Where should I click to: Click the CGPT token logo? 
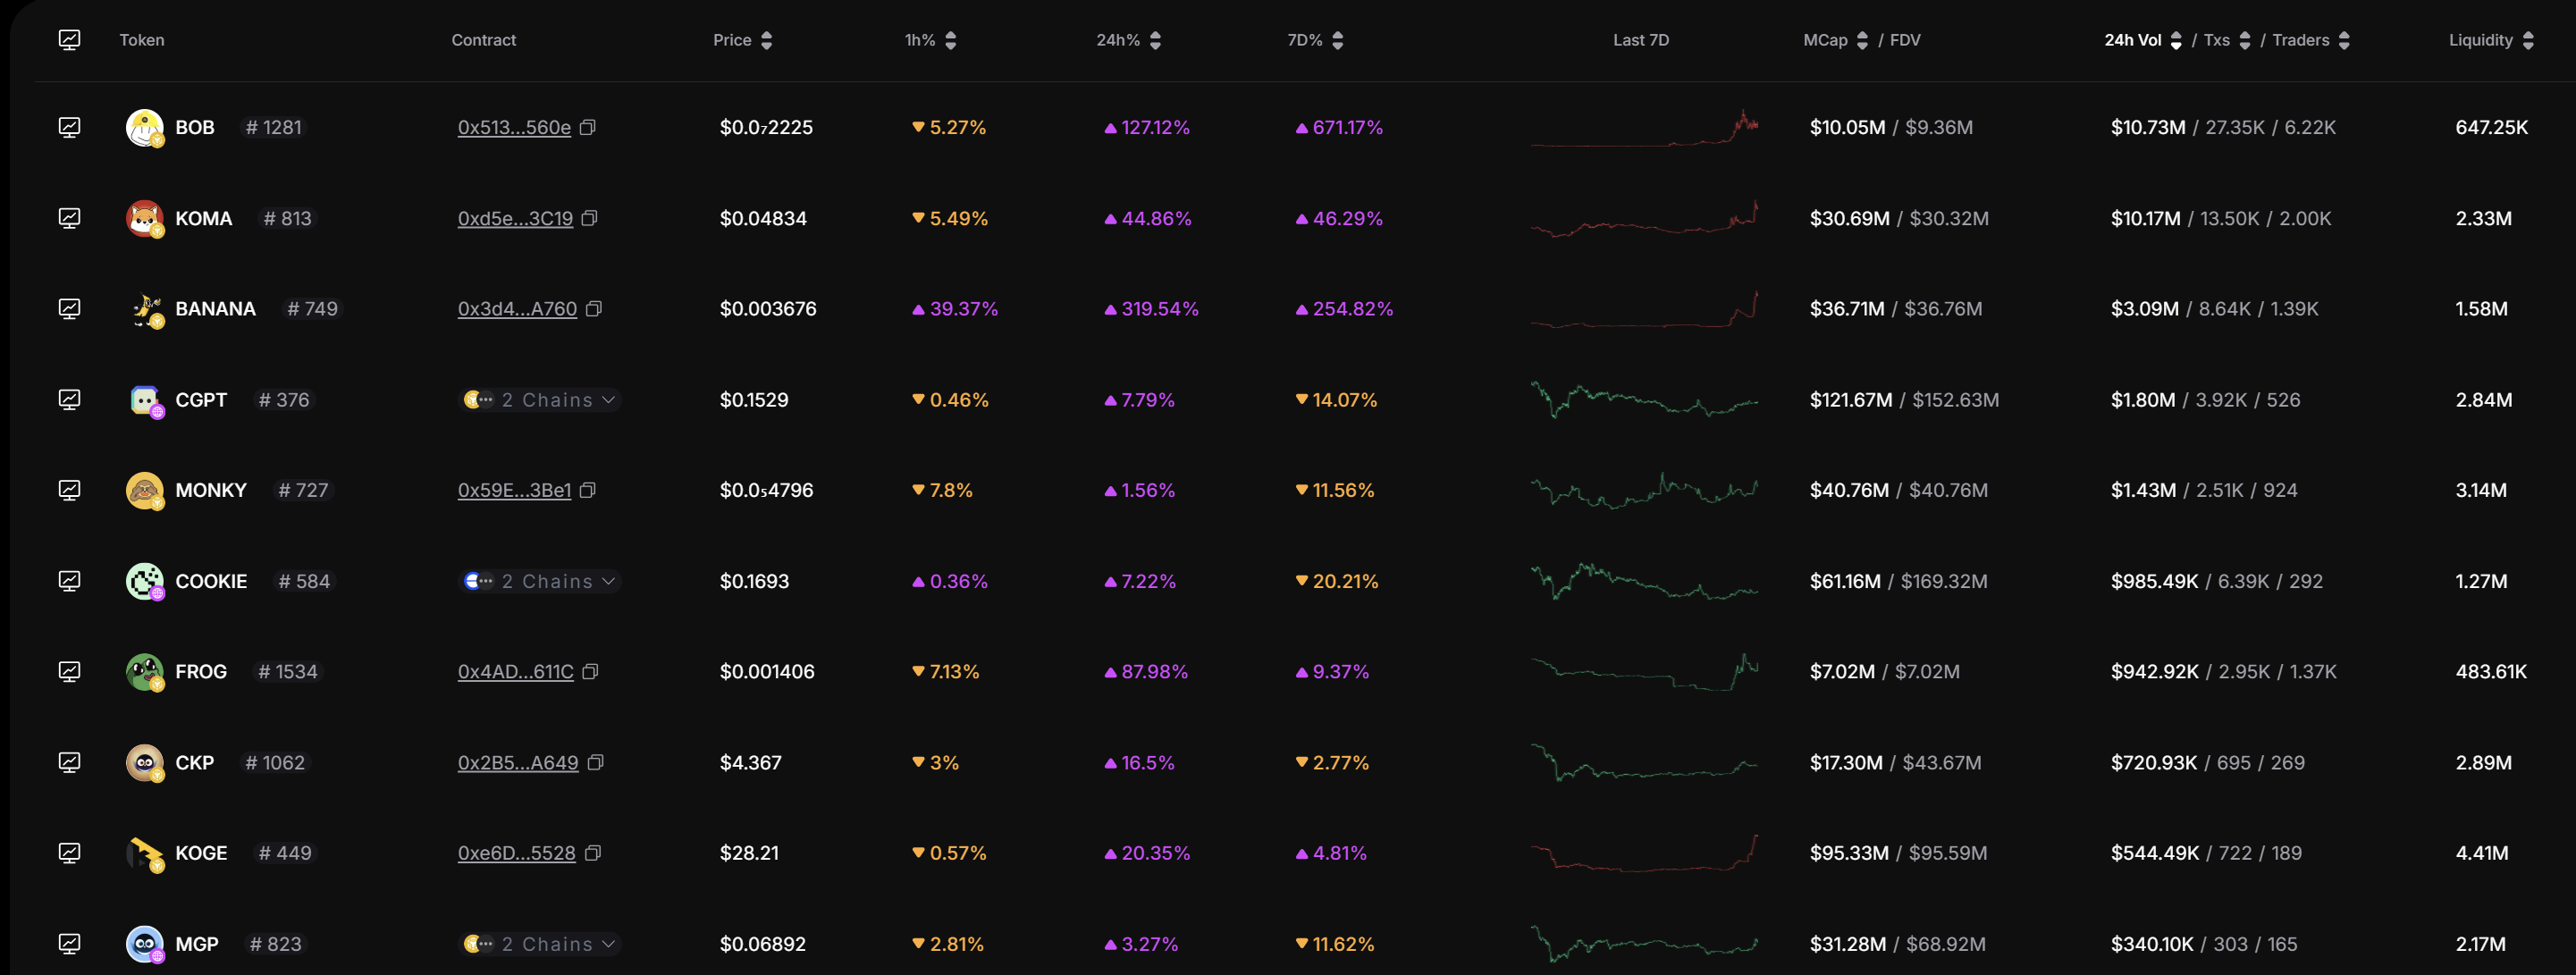146,399
